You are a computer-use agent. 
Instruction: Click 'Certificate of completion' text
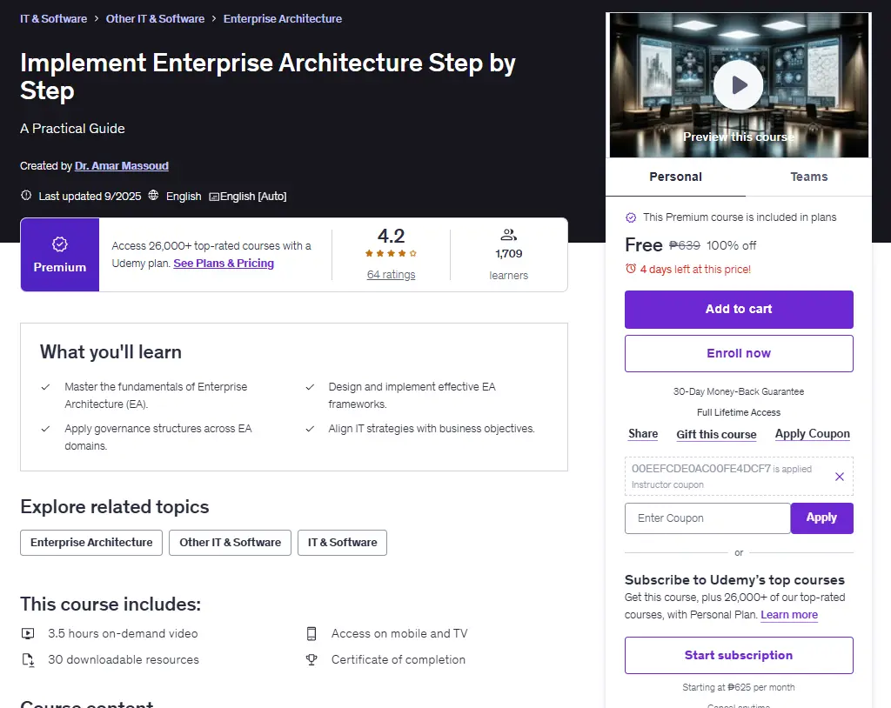[399, 659]
